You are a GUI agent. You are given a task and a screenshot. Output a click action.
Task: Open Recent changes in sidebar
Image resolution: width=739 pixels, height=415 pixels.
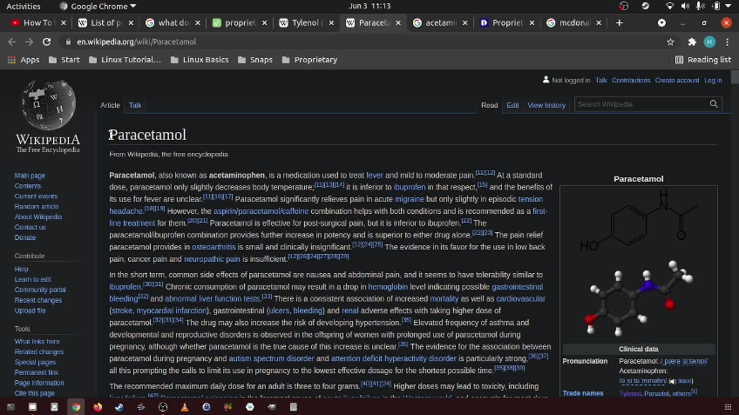pyautogui.click(x=38, y=300)
